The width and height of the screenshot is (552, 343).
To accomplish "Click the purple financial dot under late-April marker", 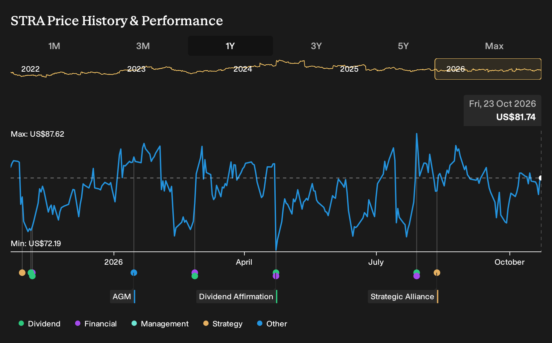I will pyautogui.click(x=276, y=276).
